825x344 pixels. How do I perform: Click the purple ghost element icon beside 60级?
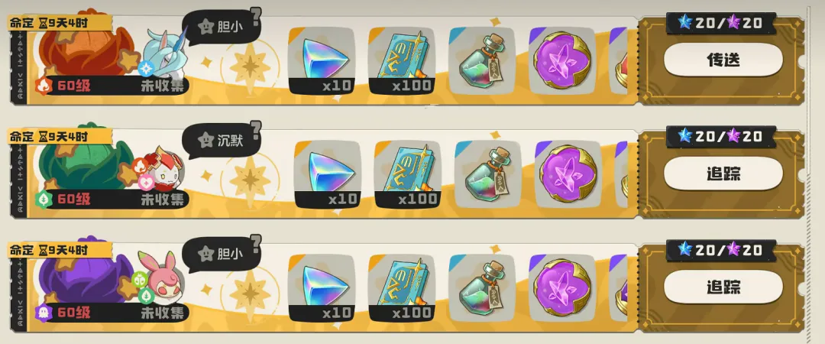click(44, 313)
